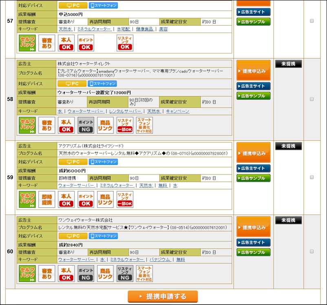
Task: Click the 健康食品 keyword link
Action: pos(145,29)
